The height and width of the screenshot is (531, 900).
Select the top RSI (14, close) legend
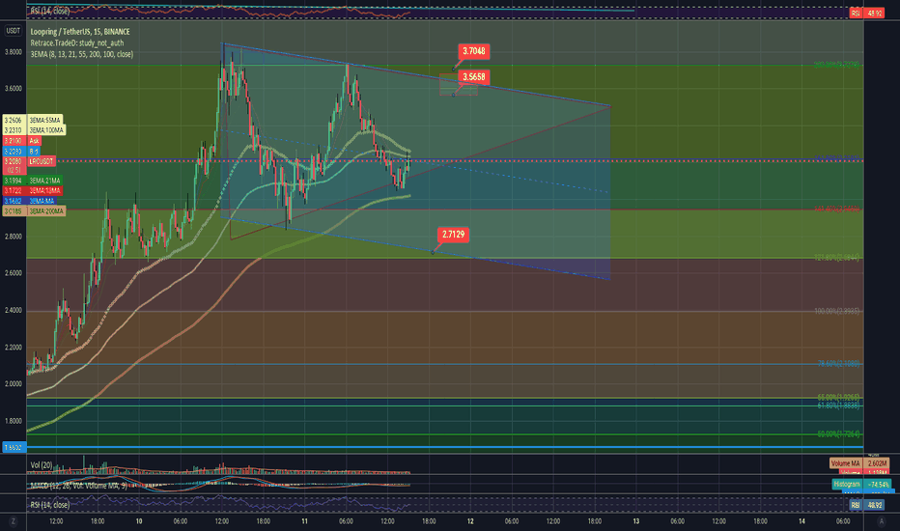50,11
